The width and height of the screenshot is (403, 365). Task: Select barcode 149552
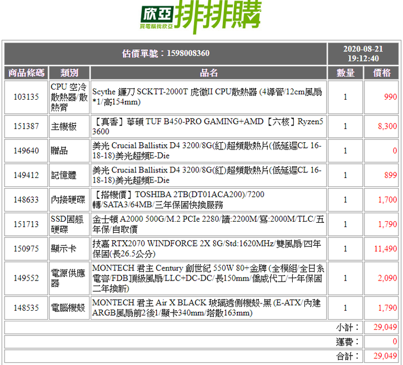(x=26, y=278)
